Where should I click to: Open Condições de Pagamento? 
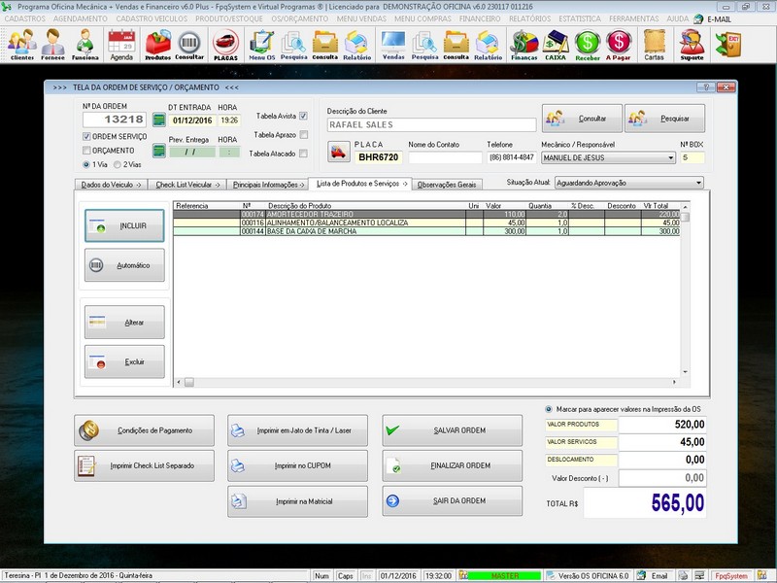pyautogui.click(x=144, y=430)
